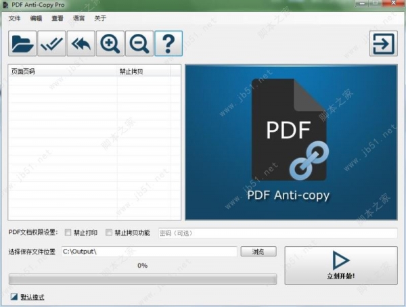Open the 关于 menu
Image resolution: width=406 pixels, height=307 pixels.
click(100, 18)
